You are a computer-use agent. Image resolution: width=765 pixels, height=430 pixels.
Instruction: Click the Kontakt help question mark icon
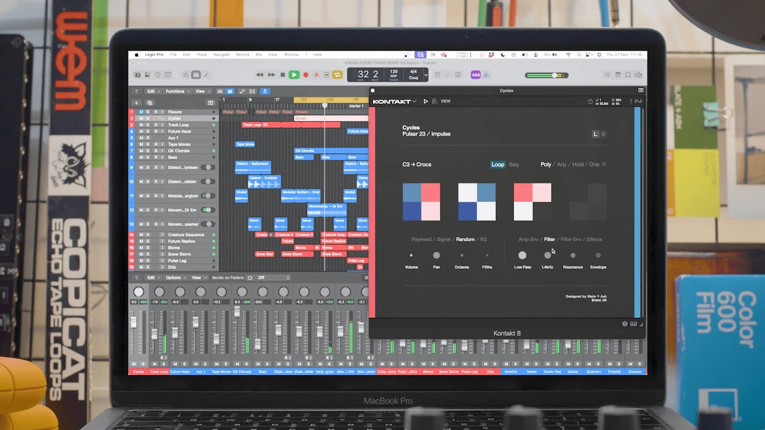click(625, 324)
